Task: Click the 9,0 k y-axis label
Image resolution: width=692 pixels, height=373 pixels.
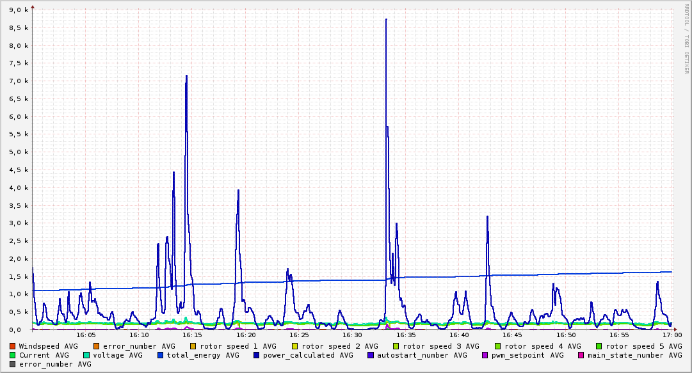Action: (x=19, y=10)
